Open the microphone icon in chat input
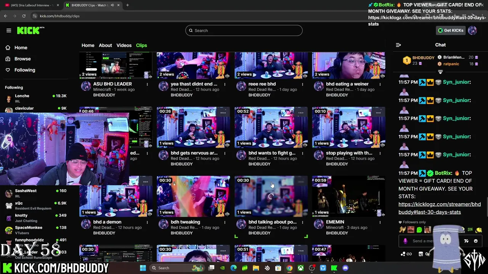 pyautogui.click(x=405, y=241)
